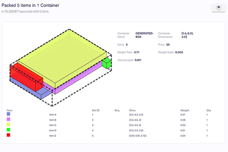Click the 'Packed 5 items in 1 Container' heading

[30, 5]
